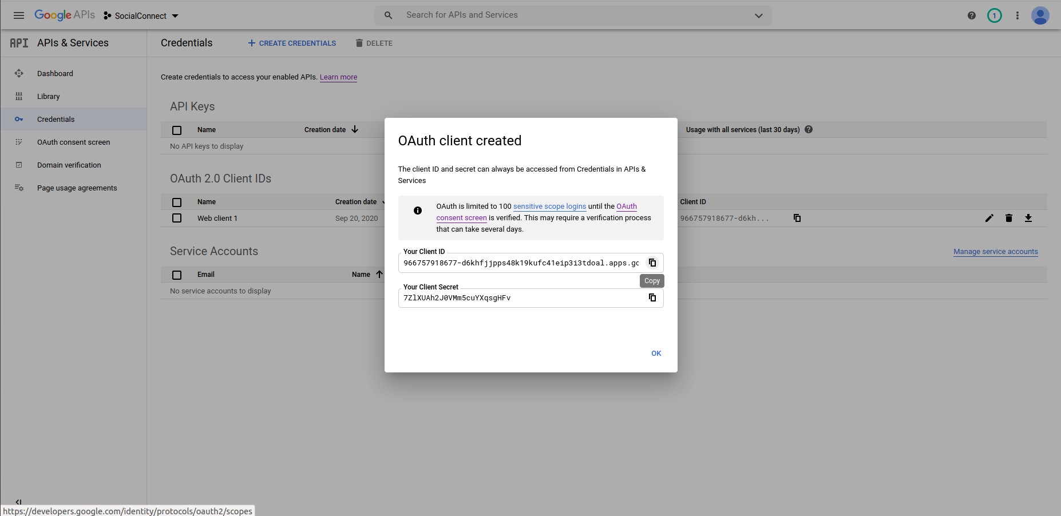Open the Create Credentials menu
The width and height of the screenshot is (1061, 516).
coord(292,43)
